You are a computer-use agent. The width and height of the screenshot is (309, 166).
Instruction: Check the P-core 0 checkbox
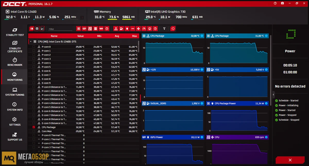[34, 47]
